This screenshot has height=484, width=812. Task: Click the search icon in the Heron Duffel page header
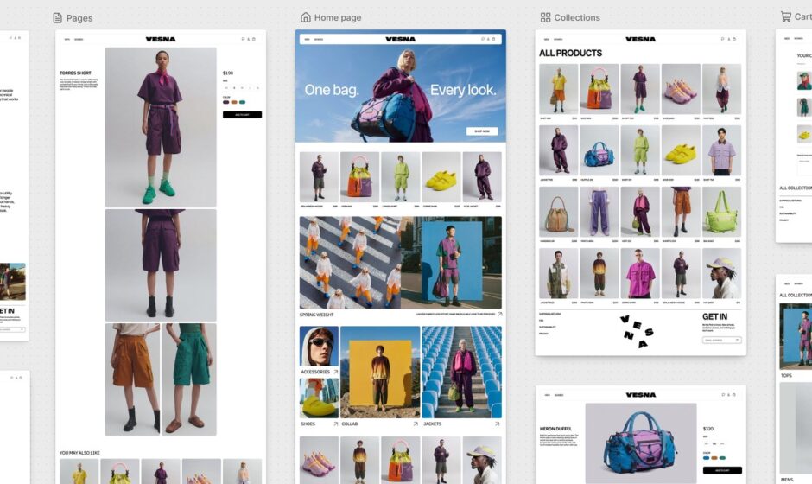(723, 395)
